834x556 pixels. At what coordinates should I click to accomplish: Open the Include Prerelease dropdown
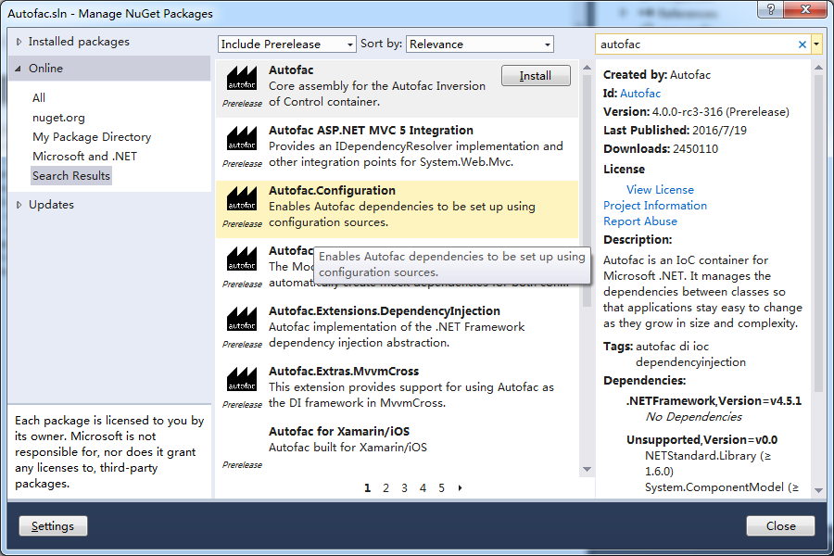pyautogui.click(x=286, y=44)
